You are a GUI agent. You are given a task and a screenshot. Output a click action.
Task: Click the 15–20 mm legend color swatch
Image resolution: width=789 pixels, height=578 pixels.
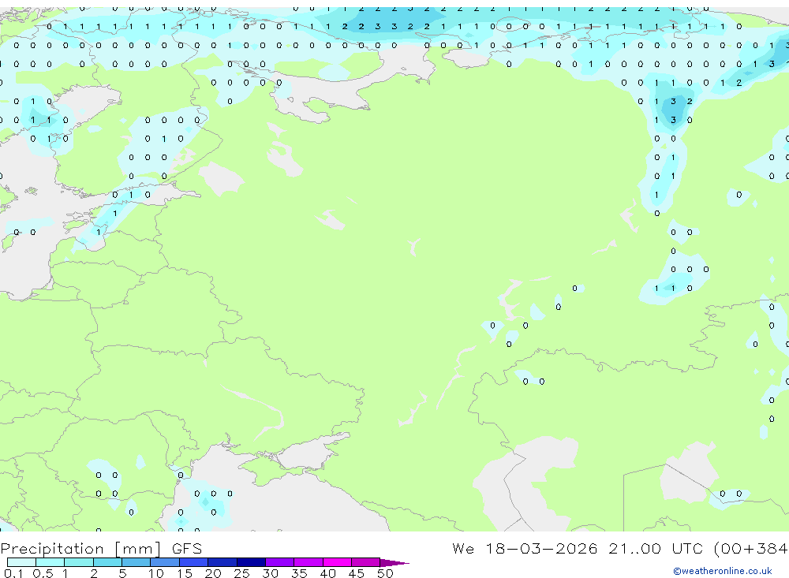coord(194,562)
